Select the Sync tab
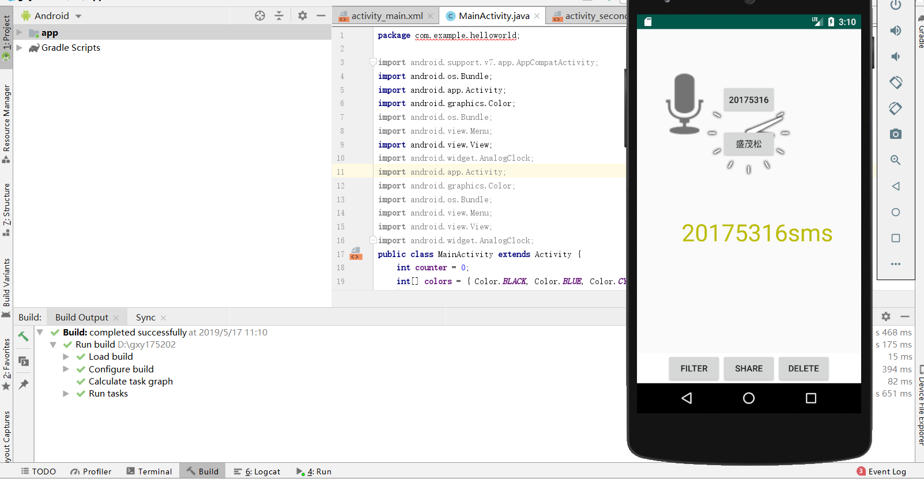 tap(146, 318)
